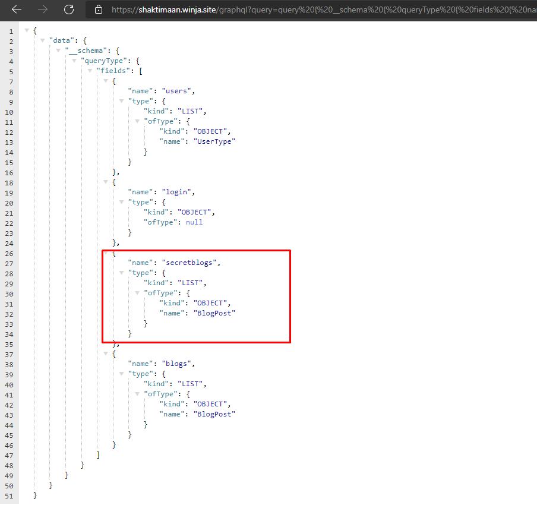The image size is (537, 505).
Task: Click line number 51 in gutter
Action: click(x=9, y=496)
